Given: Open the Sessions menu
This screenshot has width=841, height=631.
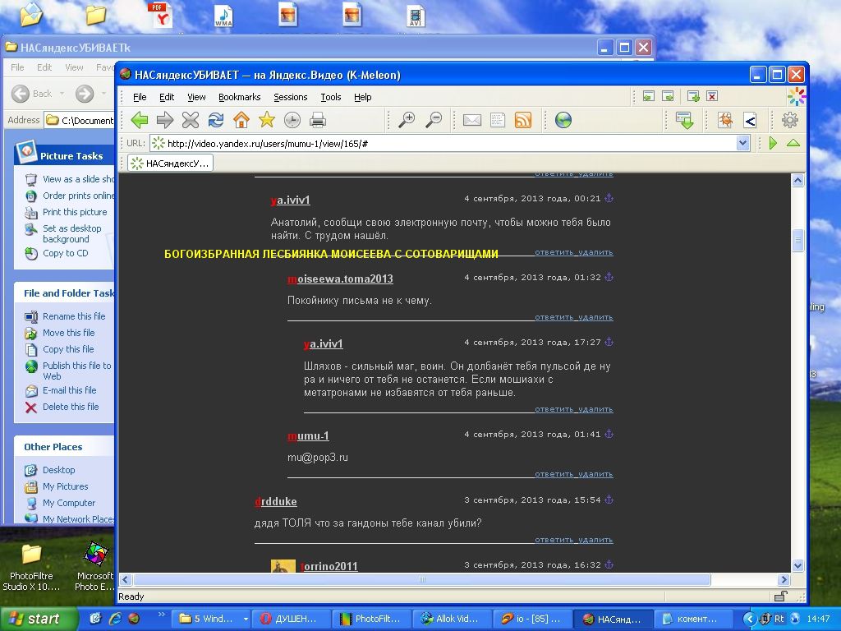Looking at the screenshot, I should (x=290, y=97).
